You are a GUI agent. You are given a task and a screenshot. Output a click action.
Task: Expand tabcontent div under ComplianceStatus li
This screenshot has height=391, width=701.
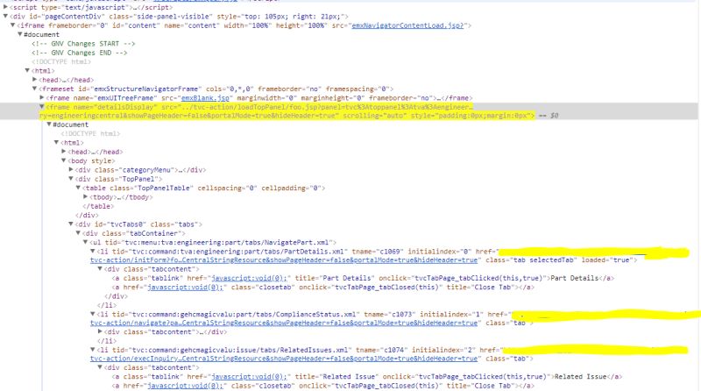coord(100,331)
